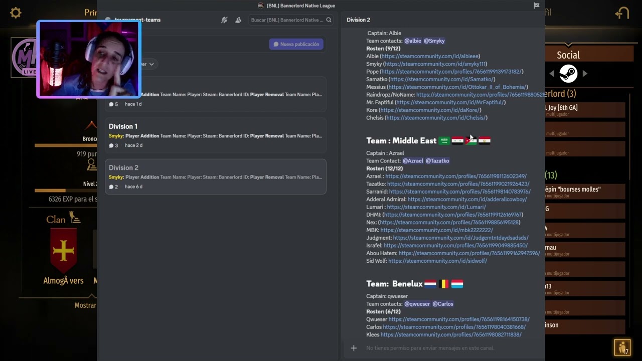
Task: Open Samatko's Steam profile link
Action: tap(441, 79)
